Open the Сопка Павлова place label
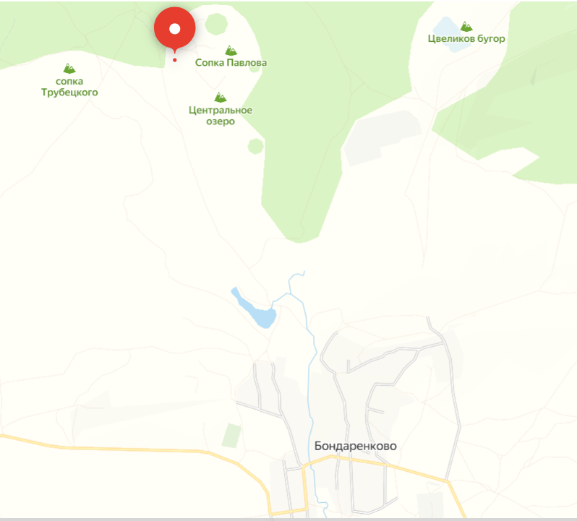Screen dimensions: 577x521 pos(231,62)
